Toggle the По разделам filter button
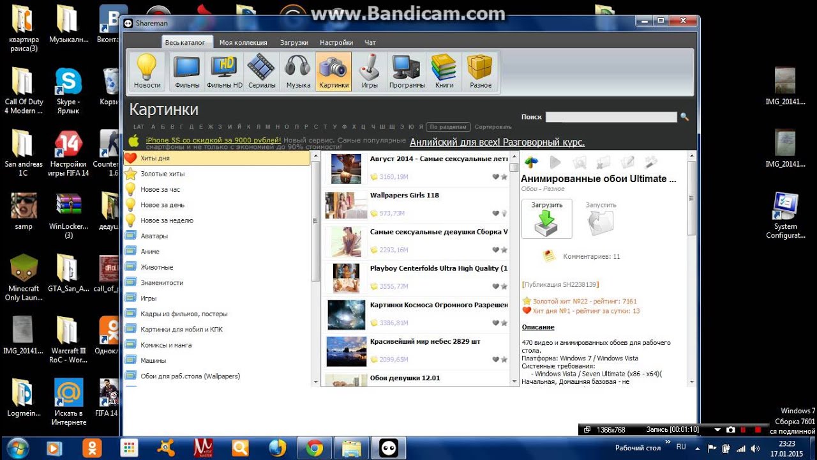 click(448, 126)
